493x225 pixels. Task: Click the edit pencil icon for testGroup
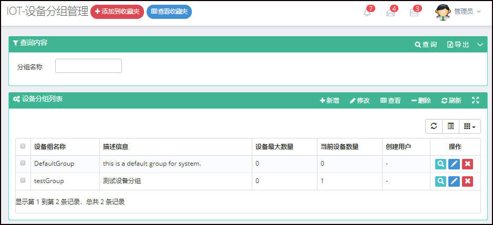[x=454, y=181]
